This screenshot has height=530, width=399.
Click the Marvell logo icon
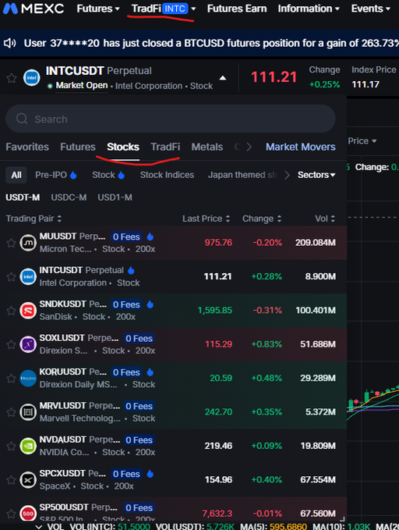[28, 412]
